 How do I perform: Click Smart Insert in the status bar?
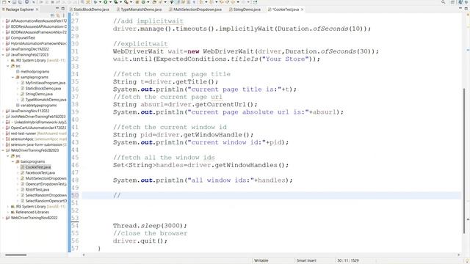click(x=306, y=260)
